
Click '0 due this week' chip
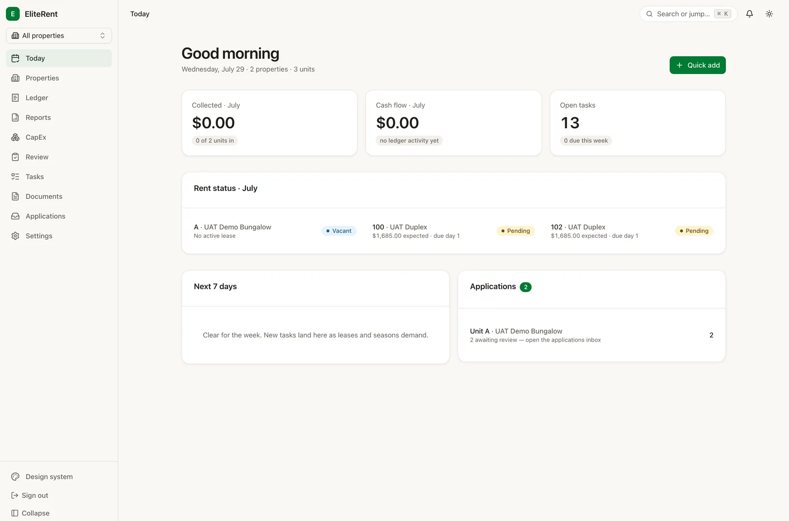[x=586, y=141]
